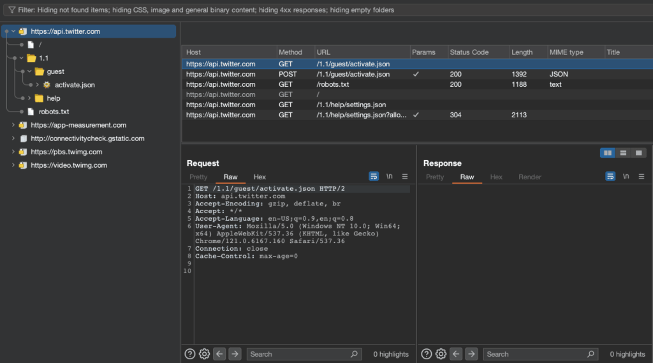Switch Response view to Render tab
The width and height of the screenshot is (653, 363).
coord(530,177)
